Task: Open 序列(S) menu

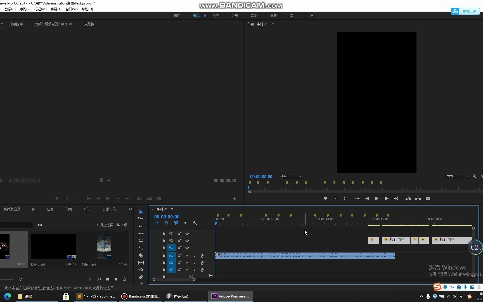Action: (25, 9)
